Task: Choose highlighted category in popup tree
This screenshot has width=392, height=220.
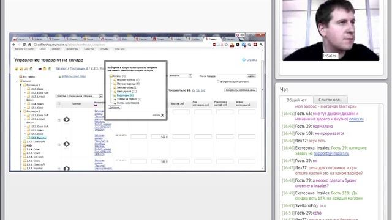Action: tap(125, 95)
